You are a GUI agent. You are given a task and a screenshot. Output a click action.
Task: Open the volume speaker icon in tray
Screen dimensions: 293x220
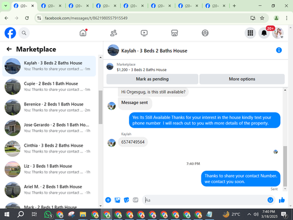(x=256, y=215)
